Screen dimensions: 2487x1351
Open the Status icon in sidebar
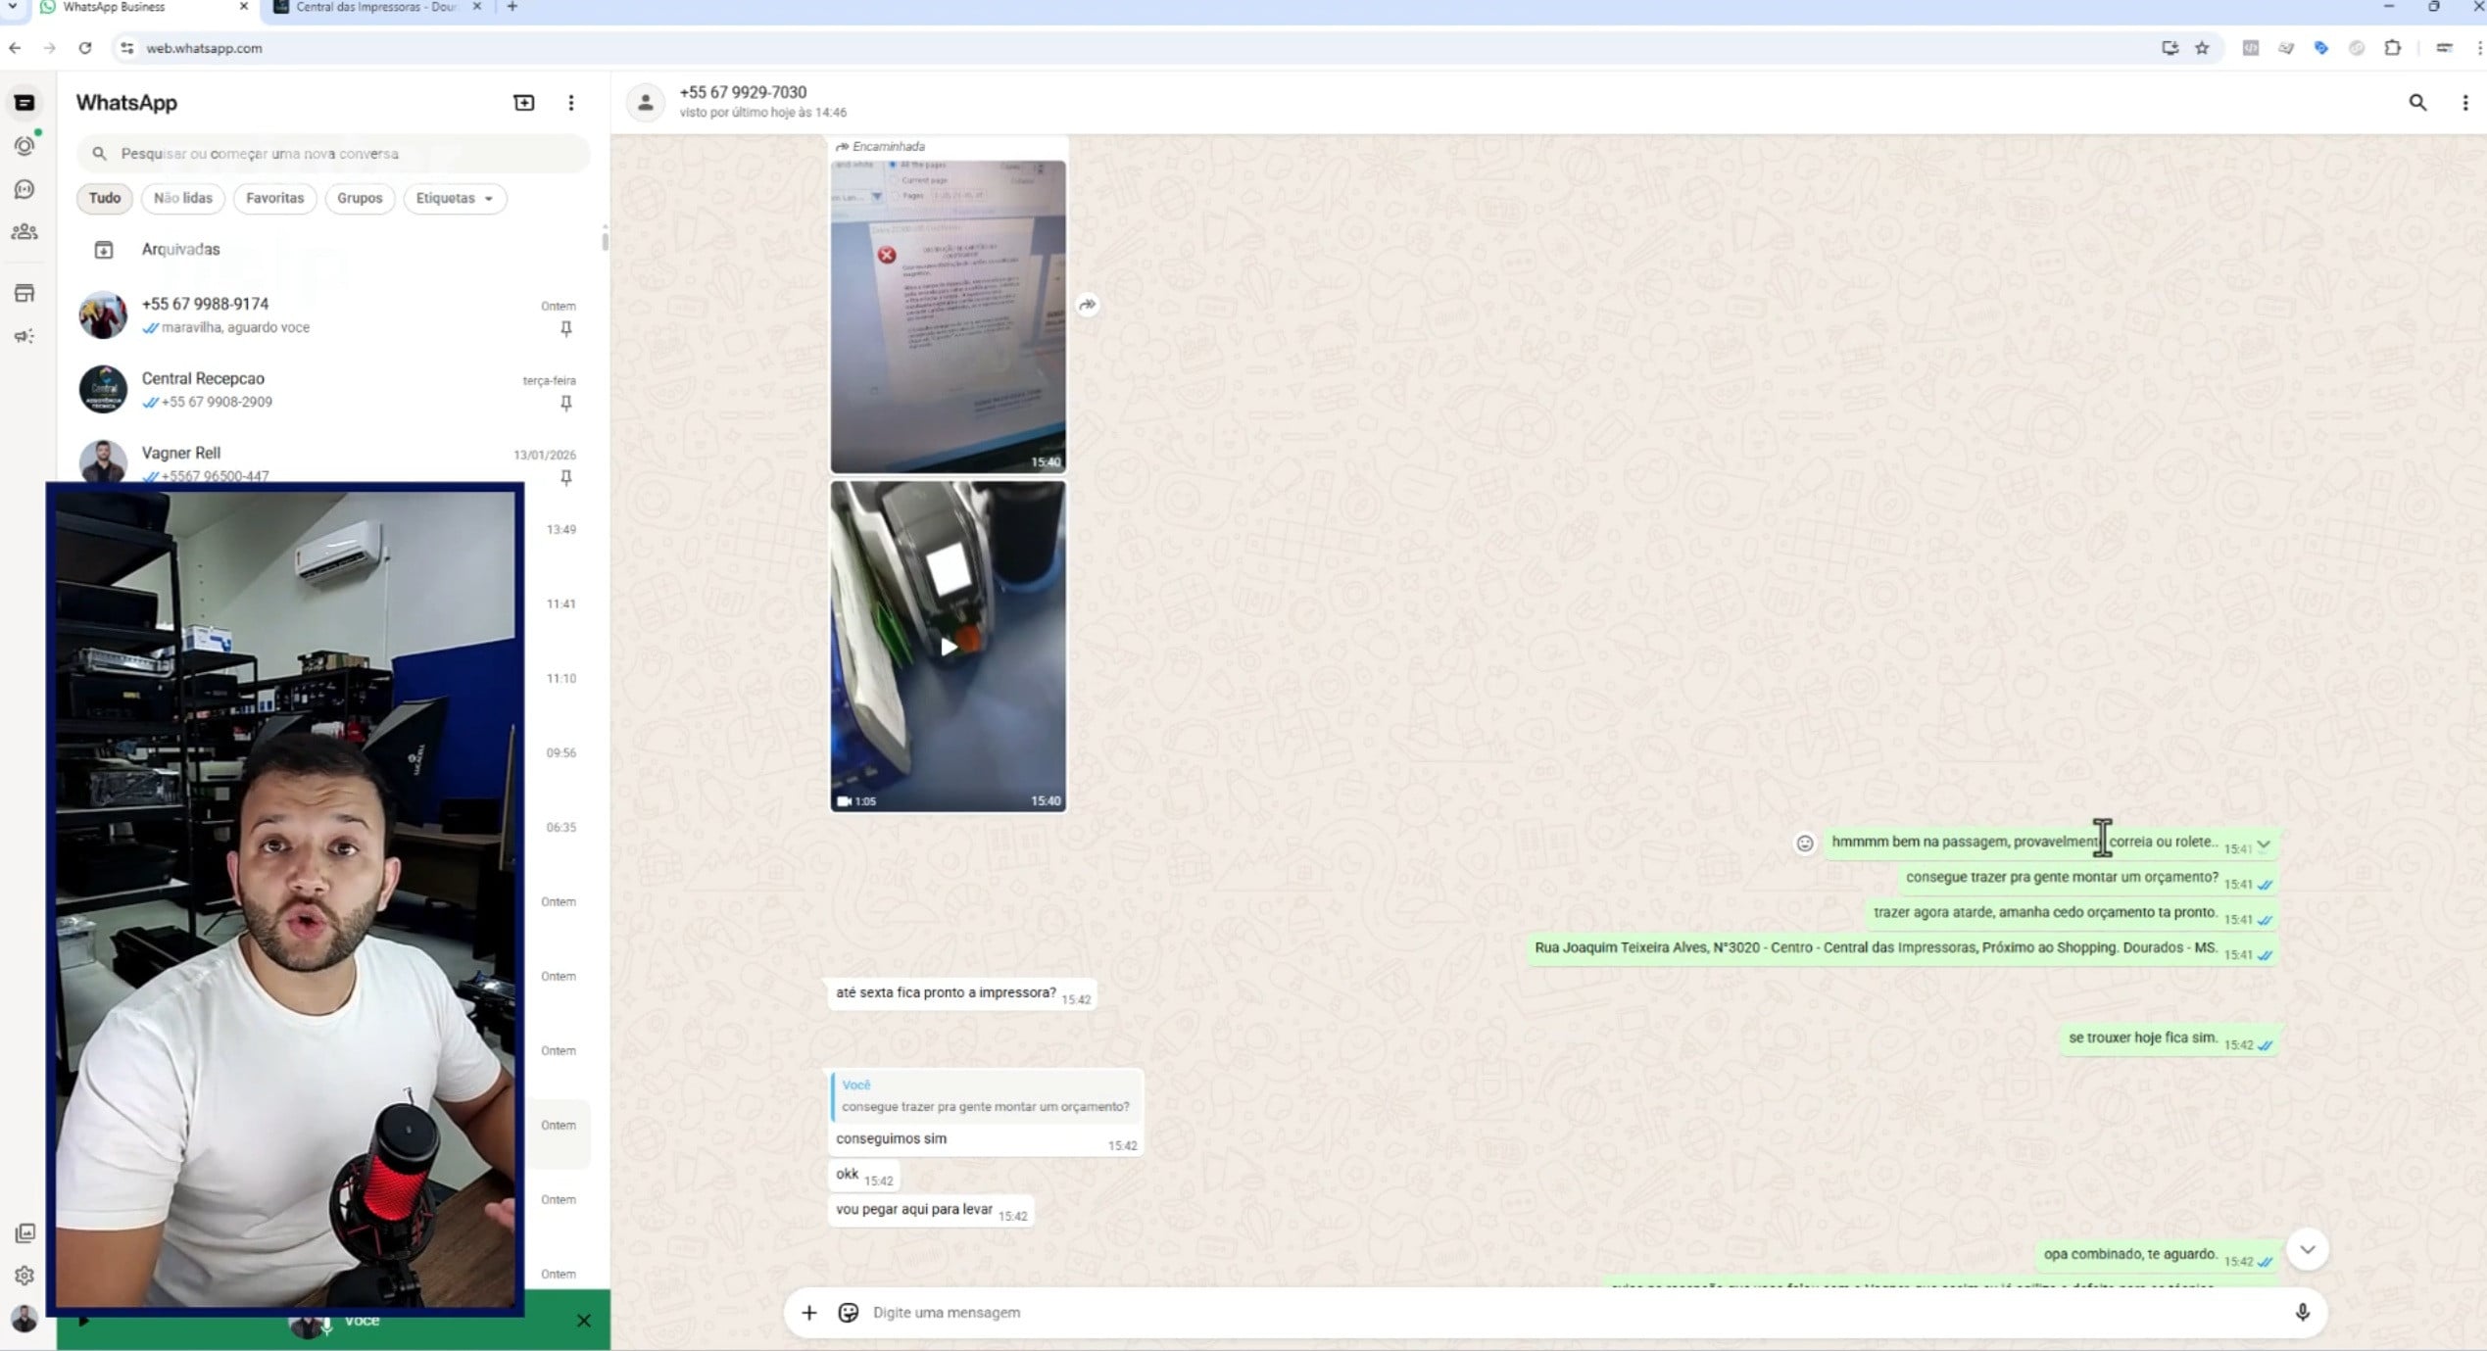[24, 146]
